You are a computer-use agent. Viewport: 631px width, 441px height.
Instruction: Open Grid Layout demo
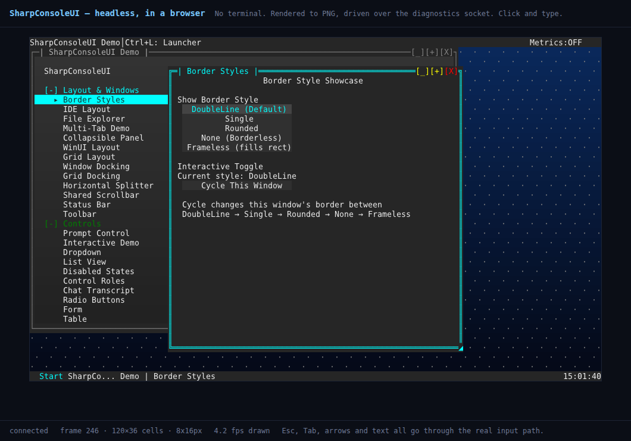[89, 157]
